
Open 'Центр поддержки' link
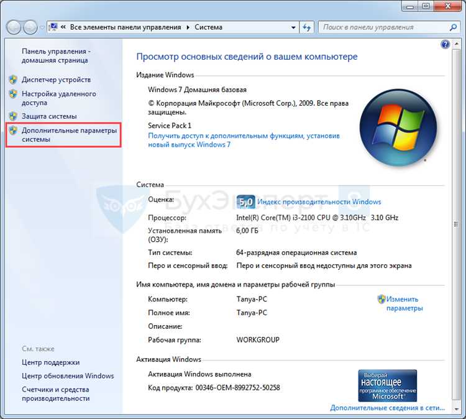pos(51,362)
